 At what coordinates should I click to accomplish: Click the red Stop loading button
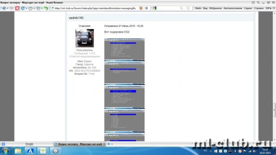pos(18,8)
